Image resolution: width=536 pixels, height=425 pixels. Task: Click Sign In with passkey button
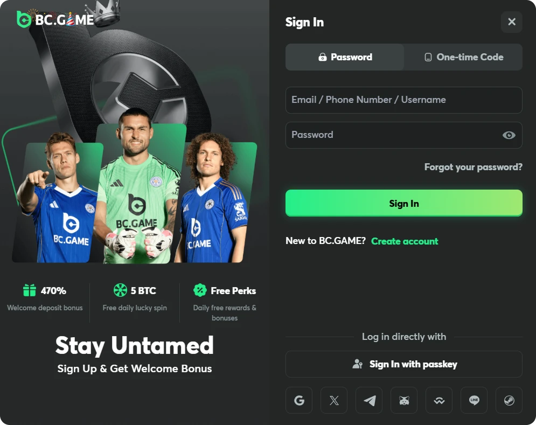[x=404, y=364]
